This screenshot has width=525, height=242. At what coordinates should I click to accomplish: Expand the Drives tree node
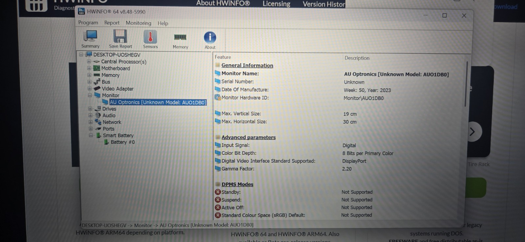tap(90, 108)
